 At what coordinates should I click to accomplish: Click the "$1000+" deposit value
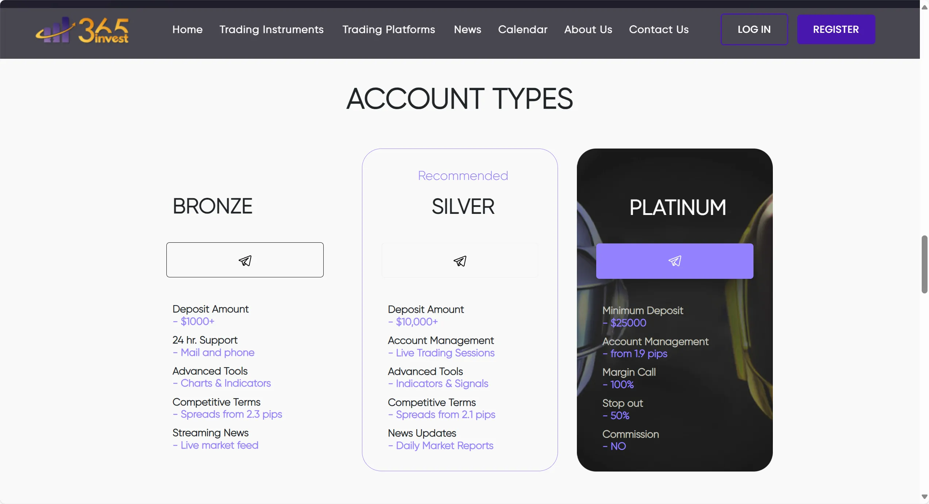pos(197,322)
